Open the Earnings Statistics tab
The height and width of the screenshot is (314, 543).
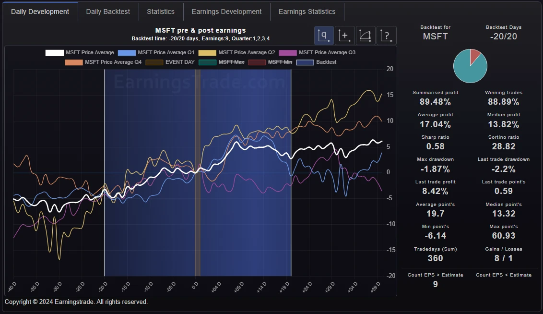307,12
